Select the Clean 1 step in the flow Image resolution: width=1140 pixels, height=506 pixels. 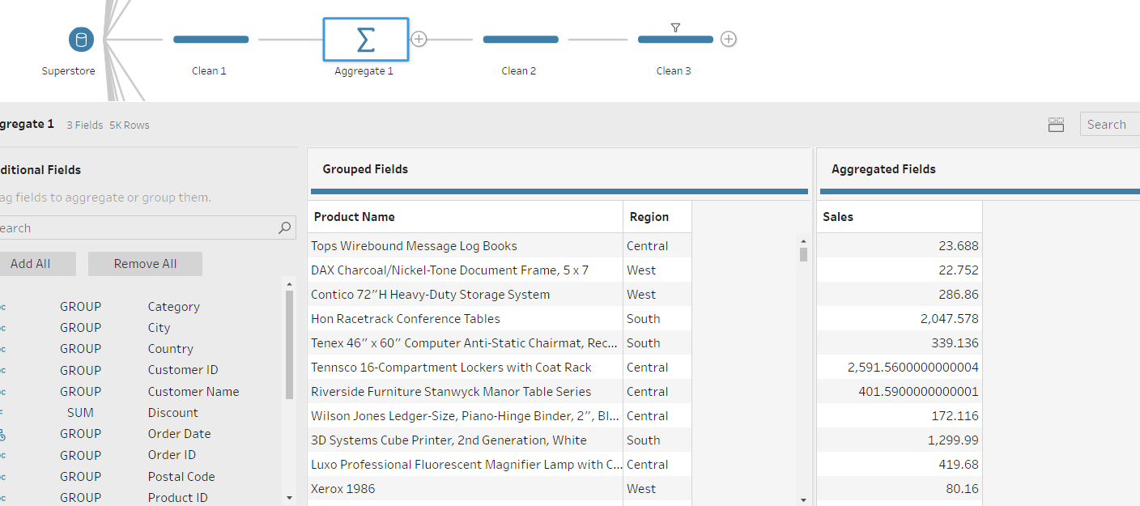click(x=211, y=39)
